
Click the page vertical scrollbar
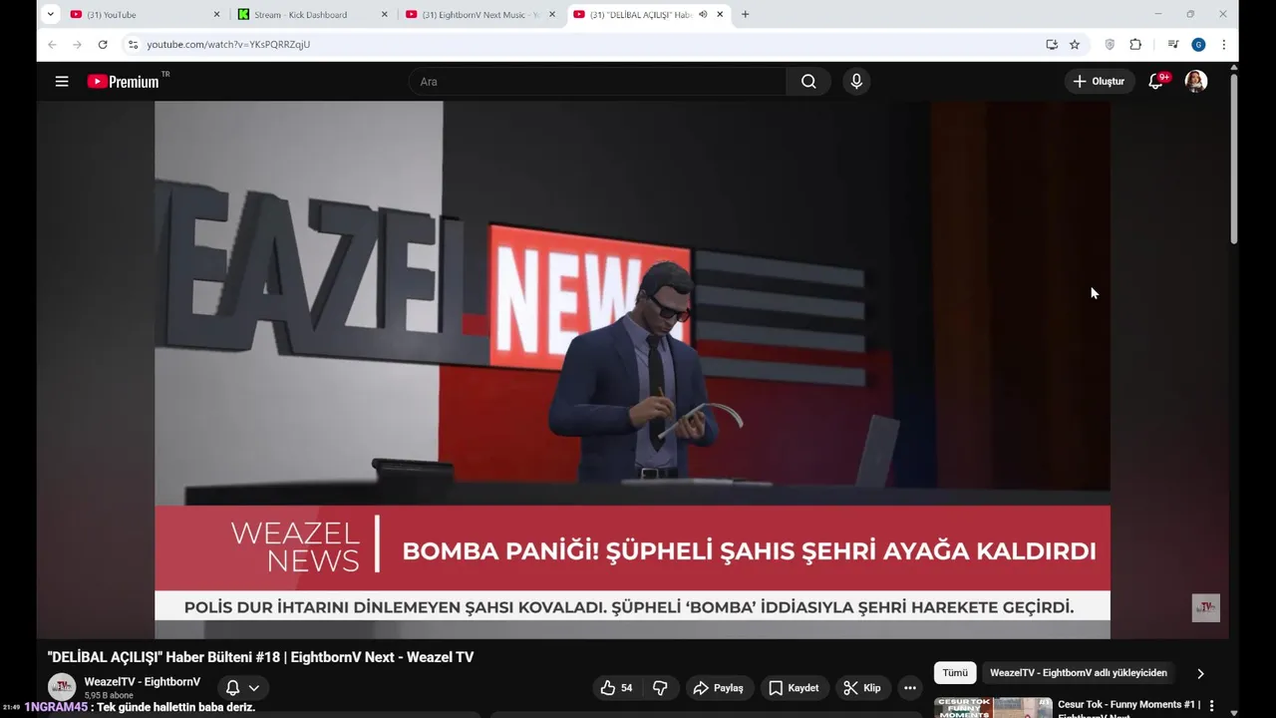click(1234, 160)
